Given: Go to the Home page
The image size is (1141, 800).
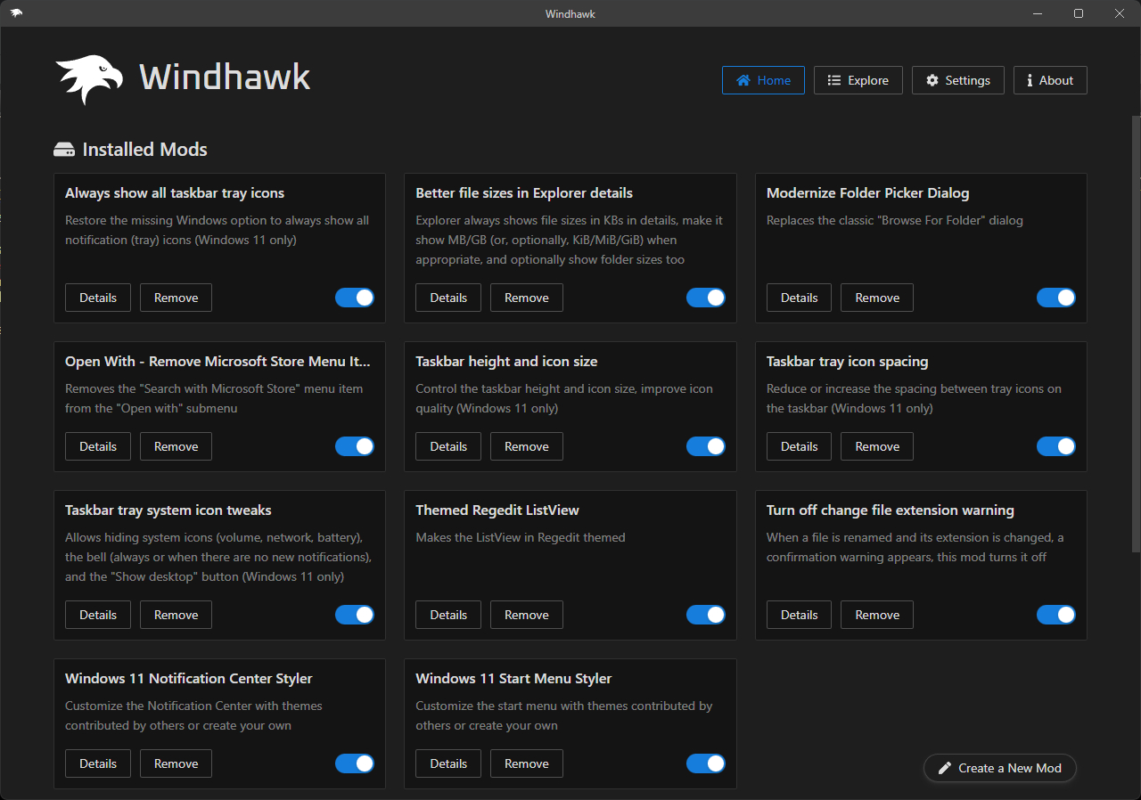Looking at the screenshot, I should tap(763, 80).
